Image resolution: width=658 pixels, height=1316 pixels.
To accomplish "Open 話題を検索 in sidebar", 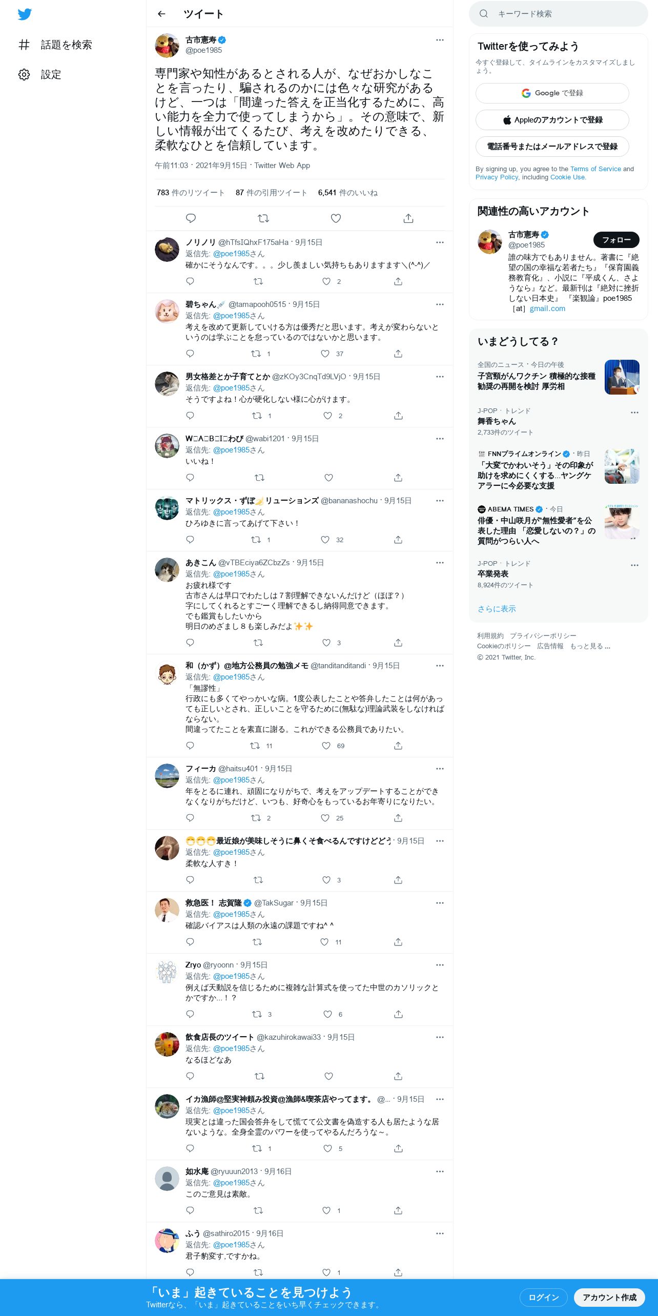I will [55, 45].
